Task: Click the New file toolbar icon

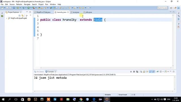Action: [x=2, y=8]
